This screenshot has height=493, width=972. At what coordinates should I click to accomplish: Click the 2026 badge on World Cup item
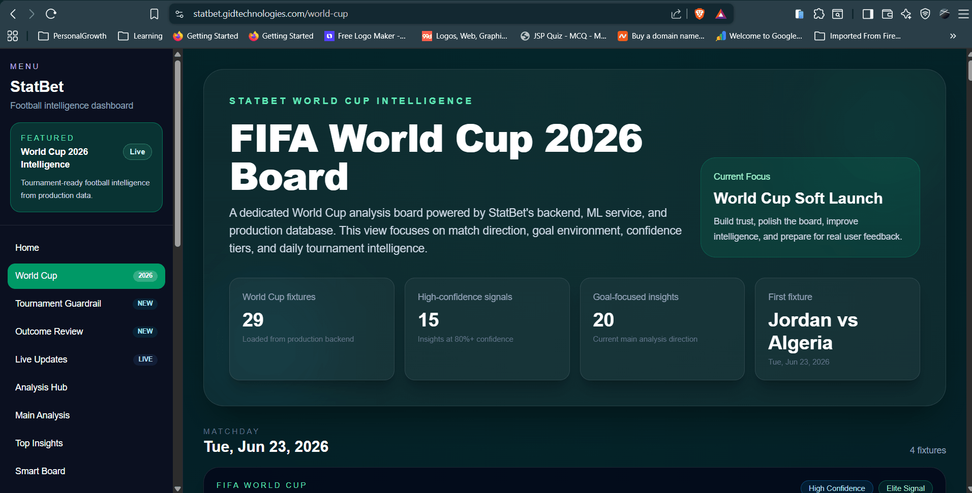point(145,276)
